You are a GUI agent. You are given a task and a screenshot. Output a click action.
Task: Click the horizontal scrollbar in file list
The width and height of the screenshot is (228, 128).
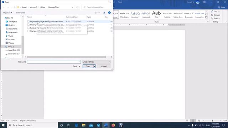tap(66, 57)
